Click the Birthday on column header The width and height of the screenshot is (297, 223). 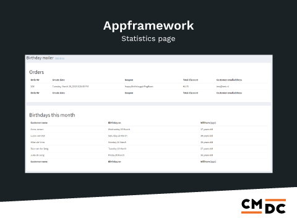[x=114, y=123]
